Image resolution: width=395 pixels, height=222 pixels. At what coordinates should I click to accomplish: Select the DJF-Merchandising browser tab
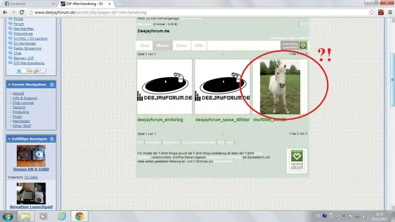point(84,4)
